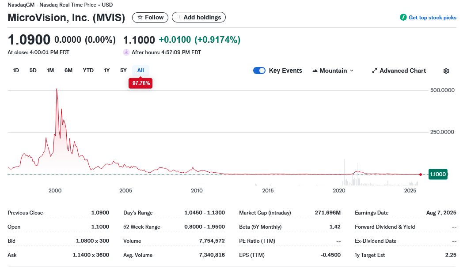Follow MicroVision stock
Viewport: 467px width, 267px height.
click(150, 18)
